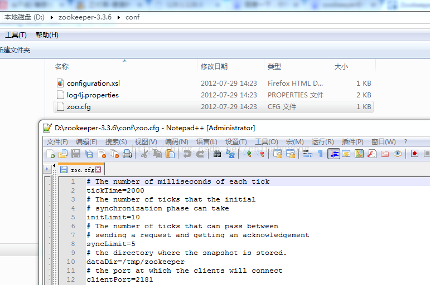The image size is (430, 285).
Task: Open the ? help menu in Notepad++
Action: (405, 142)
